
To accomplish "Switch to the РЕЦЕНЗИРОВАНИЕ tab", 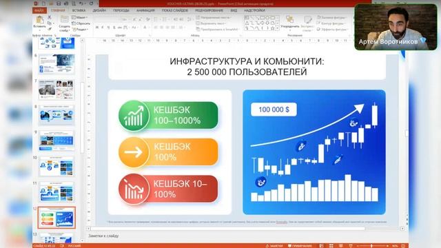I will (x=209, y=10).
